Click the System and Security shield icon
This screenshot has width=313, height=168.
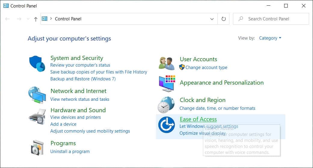pyautogui.click(x=37, y=64)
